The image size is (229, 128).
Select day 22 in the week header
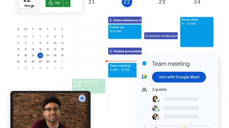(x=127, y=2)
